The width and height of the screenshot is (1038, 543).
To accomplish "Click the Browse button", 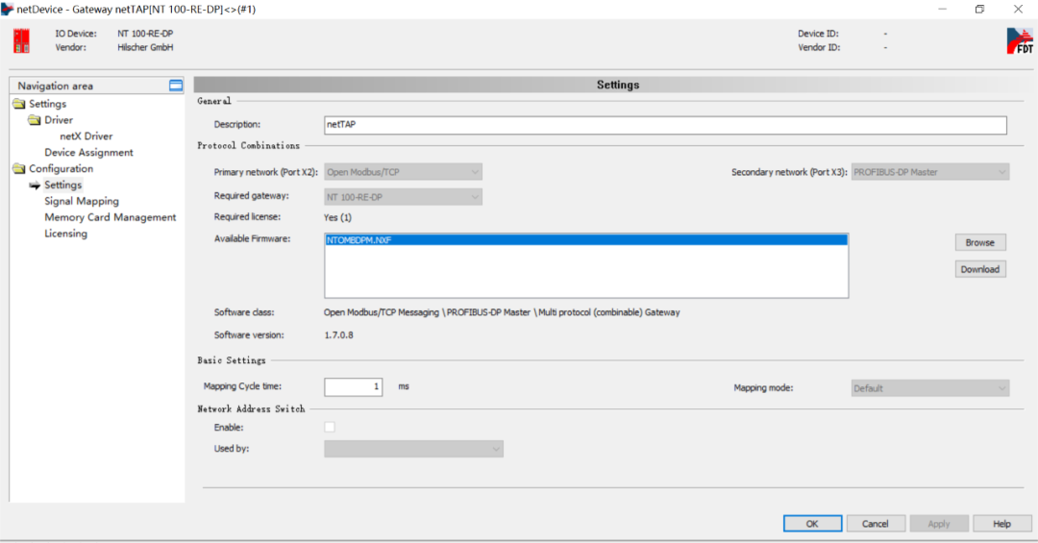I will tap(980, 242).
